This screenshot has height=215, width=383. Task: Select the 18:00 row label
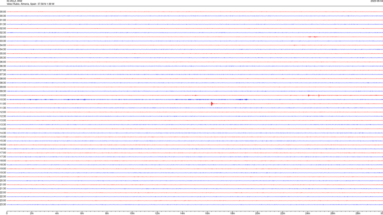3,160
